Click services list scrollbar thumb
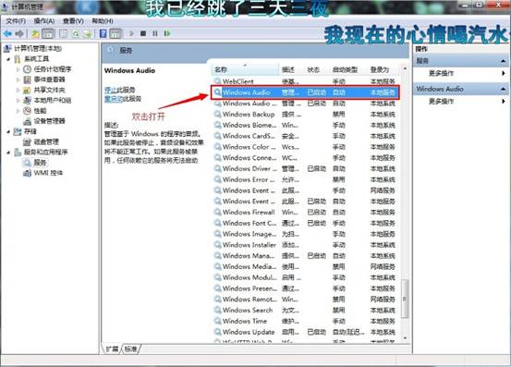The image size is (511, 367). (405, 299)
